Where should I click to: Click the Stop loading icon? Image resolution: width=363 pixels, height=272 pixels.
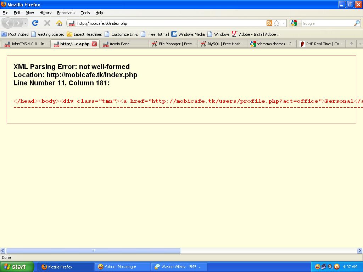[x=47, y=23]
